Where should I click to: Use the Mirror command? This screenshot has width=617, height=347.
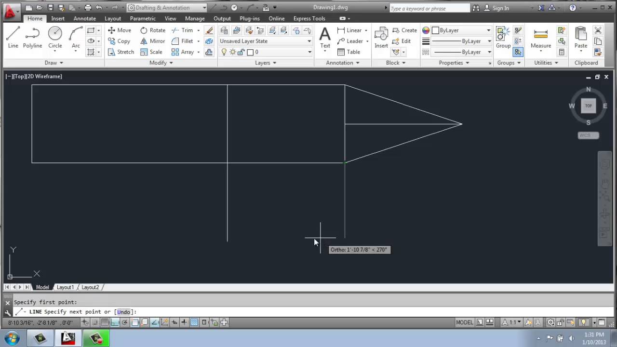[152, 41]
